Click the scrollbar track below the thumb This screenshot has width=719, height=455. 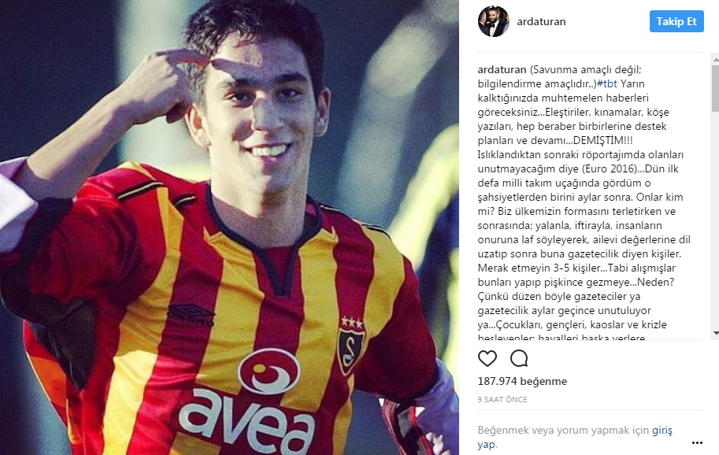pos(715,220)
